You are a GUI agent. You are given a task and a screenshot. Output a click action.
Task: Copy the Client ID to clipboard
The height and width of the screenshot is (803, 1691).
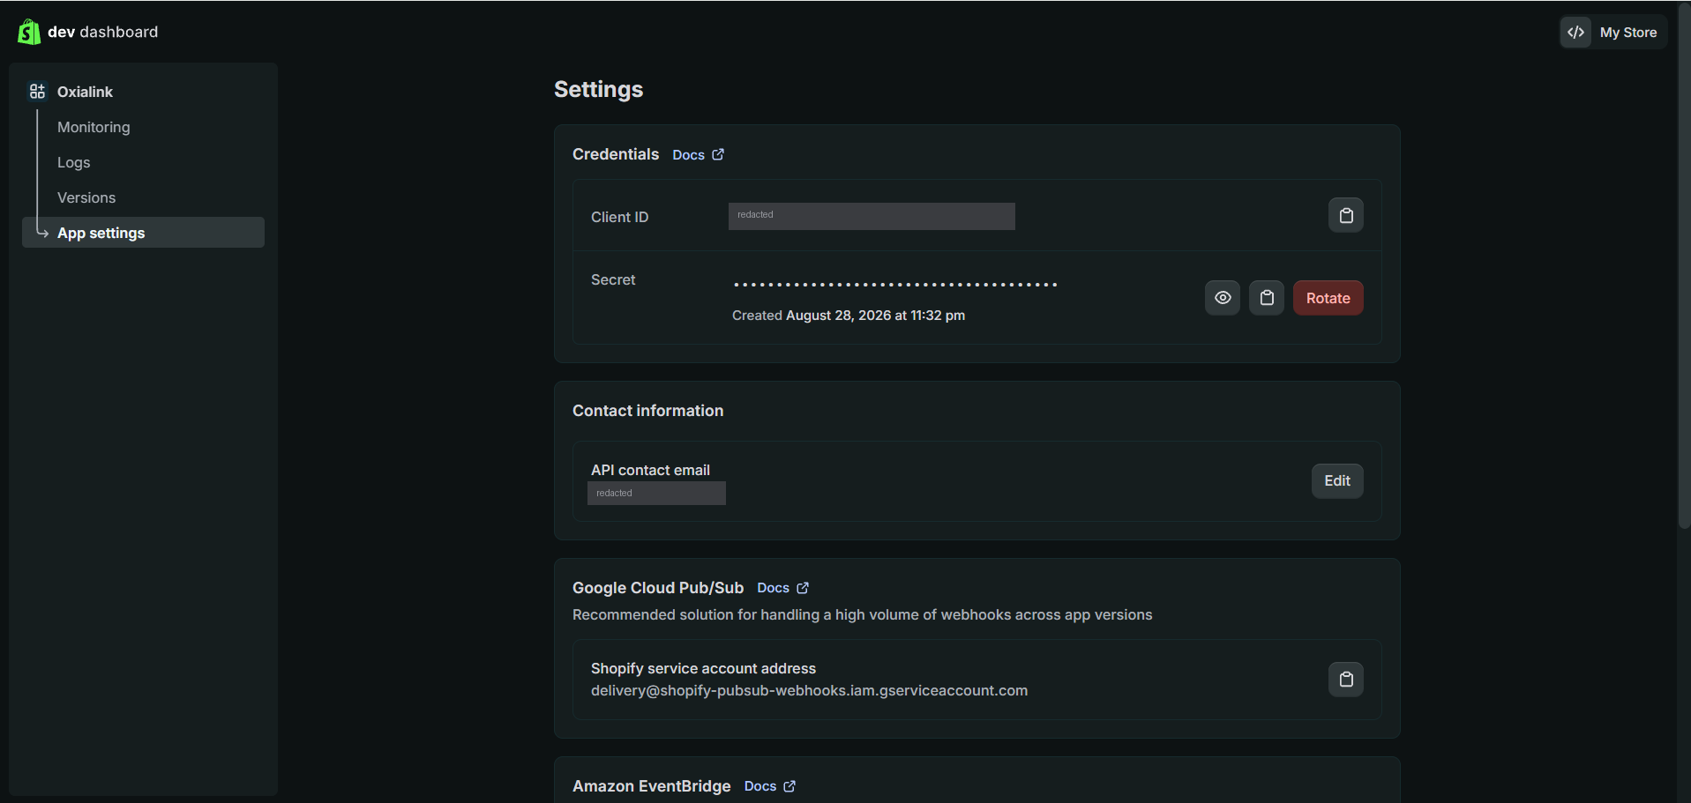1346,215
